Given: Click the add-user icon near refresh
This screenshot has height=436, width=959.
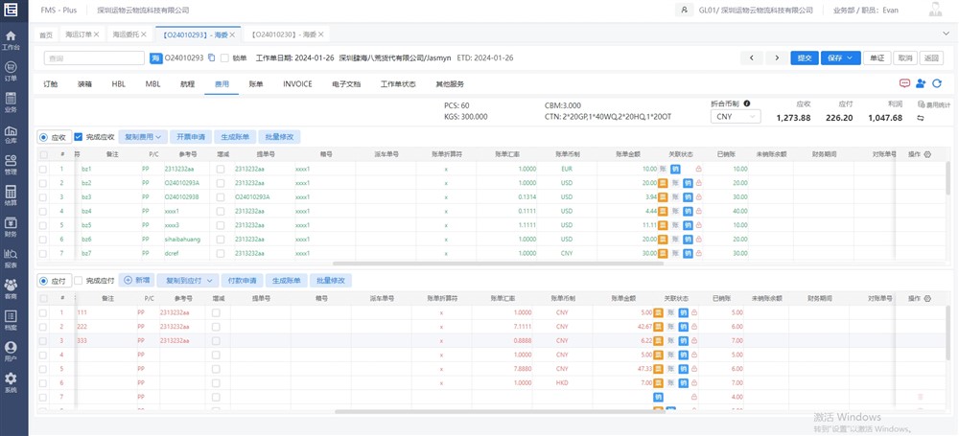Looking at the screenshot, I should [921, 84].
